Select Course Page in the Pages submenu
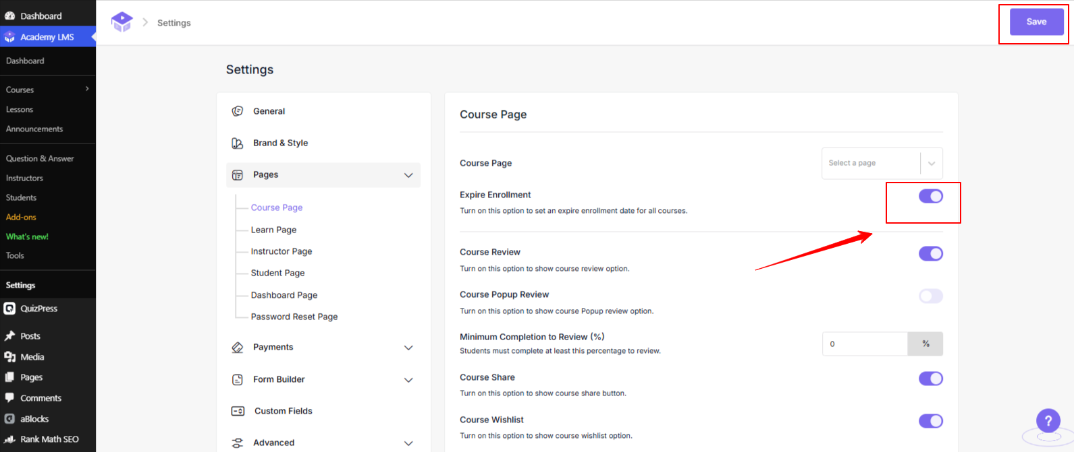1074x452 pixels. [277, 207]
